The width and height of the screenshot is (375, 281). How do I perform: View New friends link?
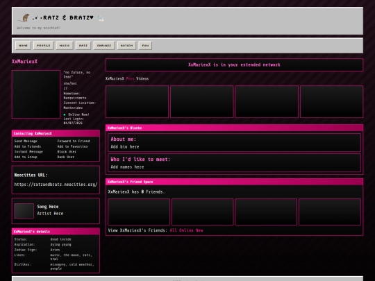pyautogui.click(x=199, y=230)
